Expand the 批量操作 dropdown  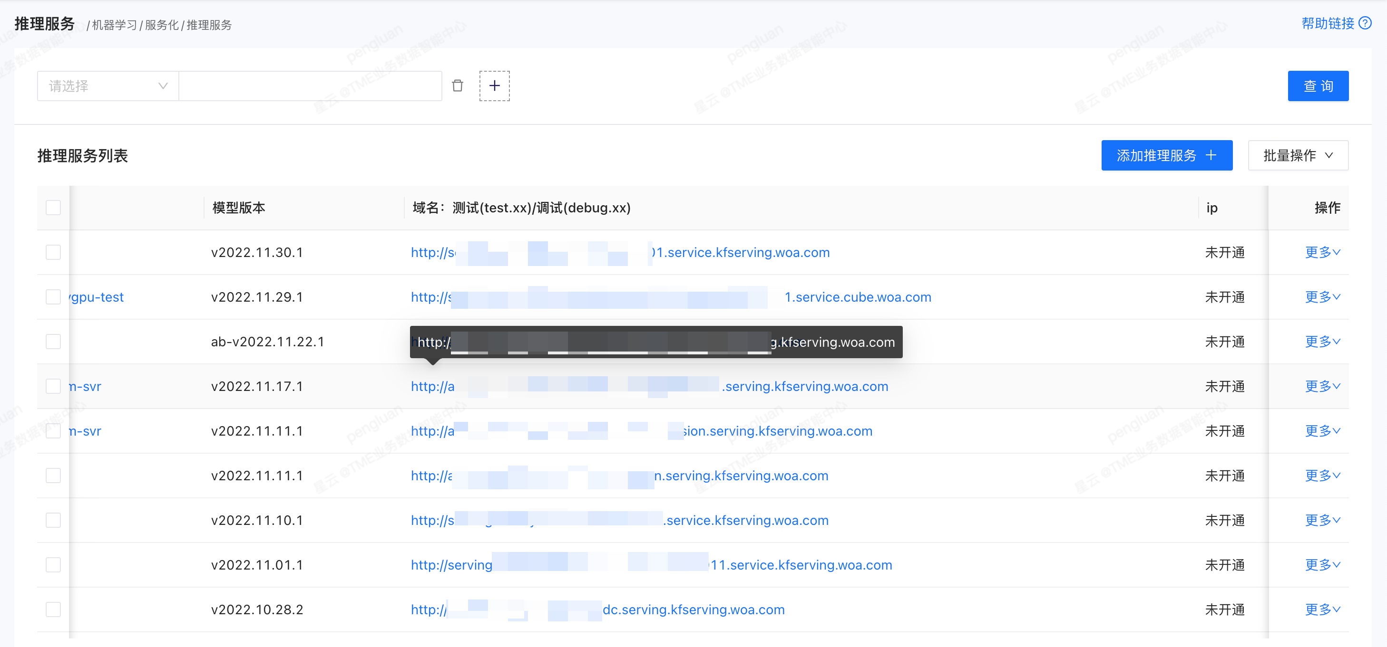(x=1298, y=155)
